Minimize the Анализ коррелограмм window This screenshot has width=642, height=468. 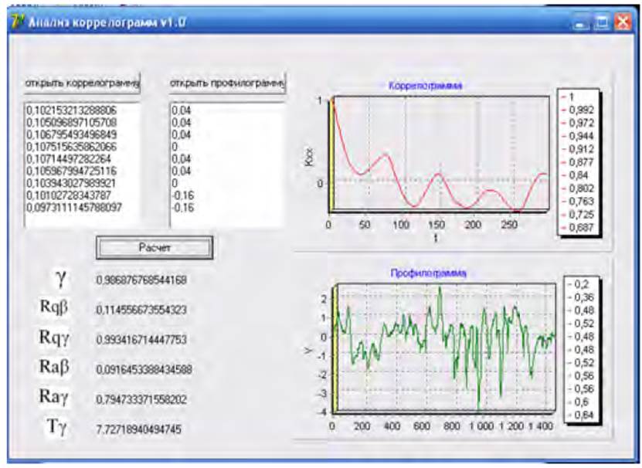[x=583, y=23]
